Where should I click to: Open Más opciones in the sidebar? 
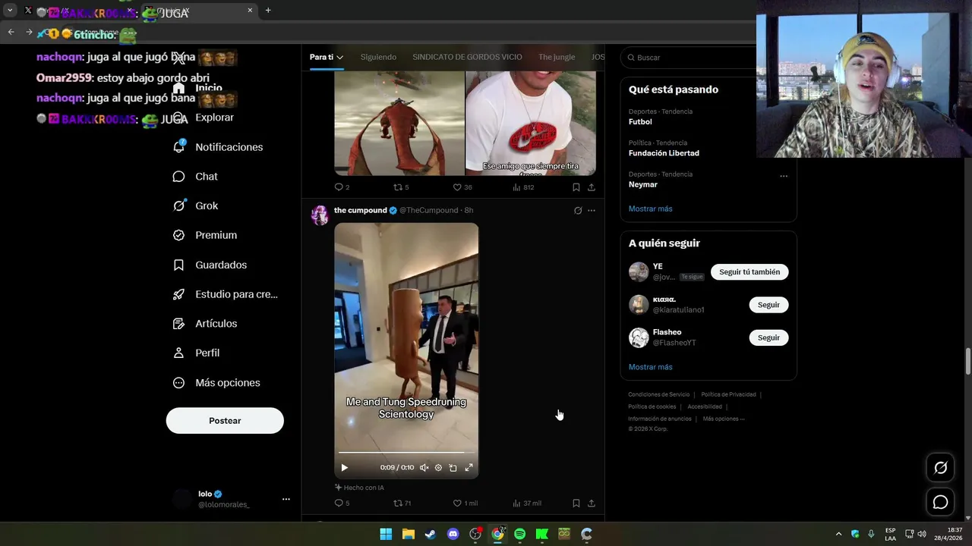(x=217, y=383)
